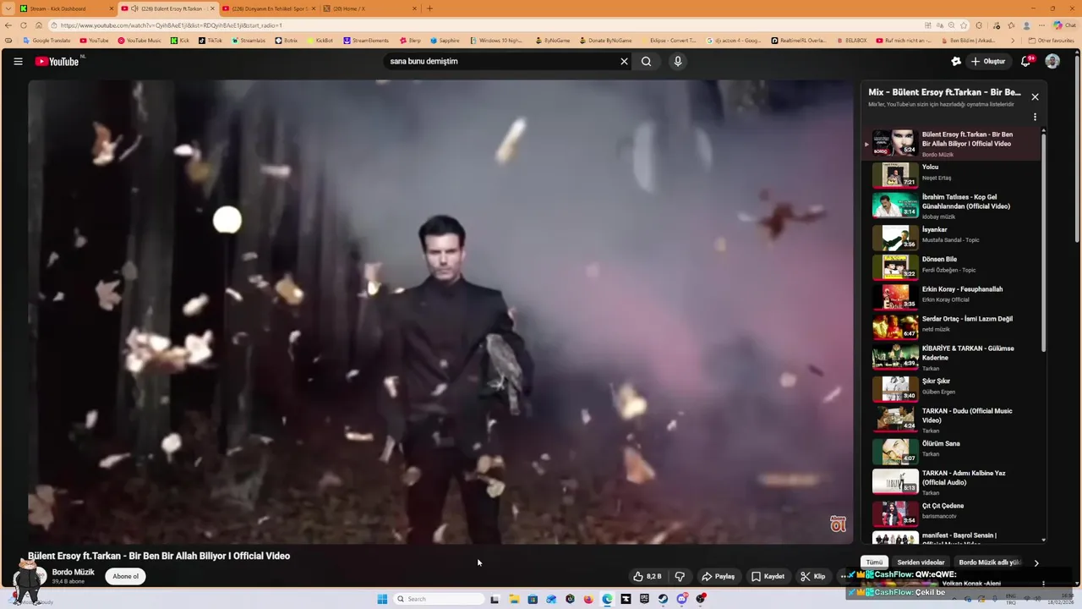Open Bordo Müzik channel name
The height and width of the screenshot is (609, 1082).
click(x=74, y=572)
